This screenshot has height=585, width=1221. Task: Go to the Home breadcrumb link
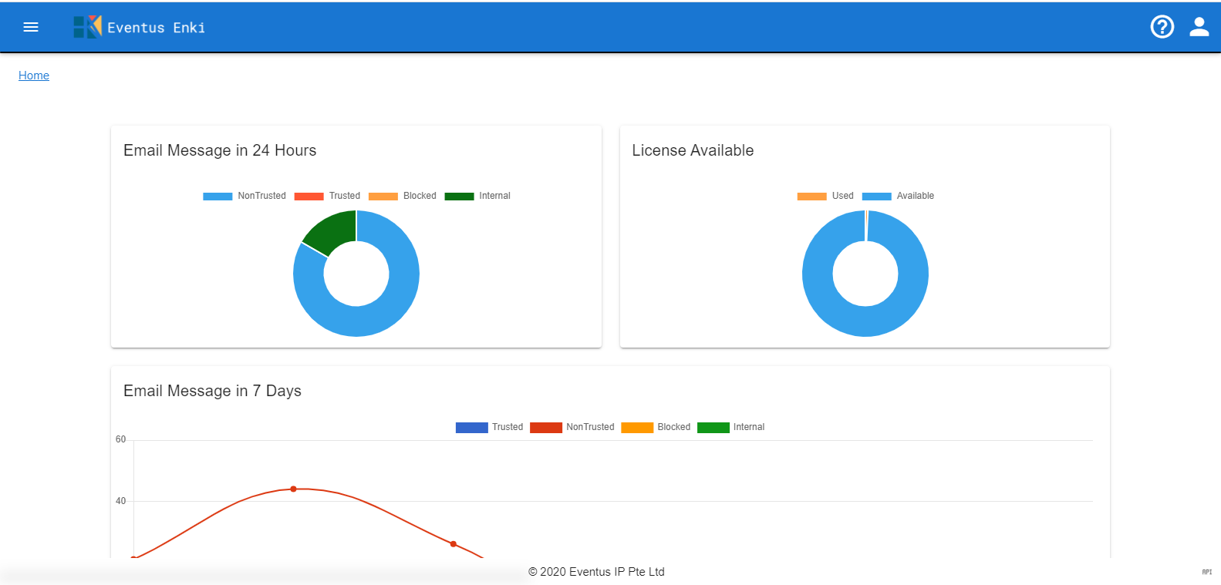pyautogui.click(x=34, y=76)
